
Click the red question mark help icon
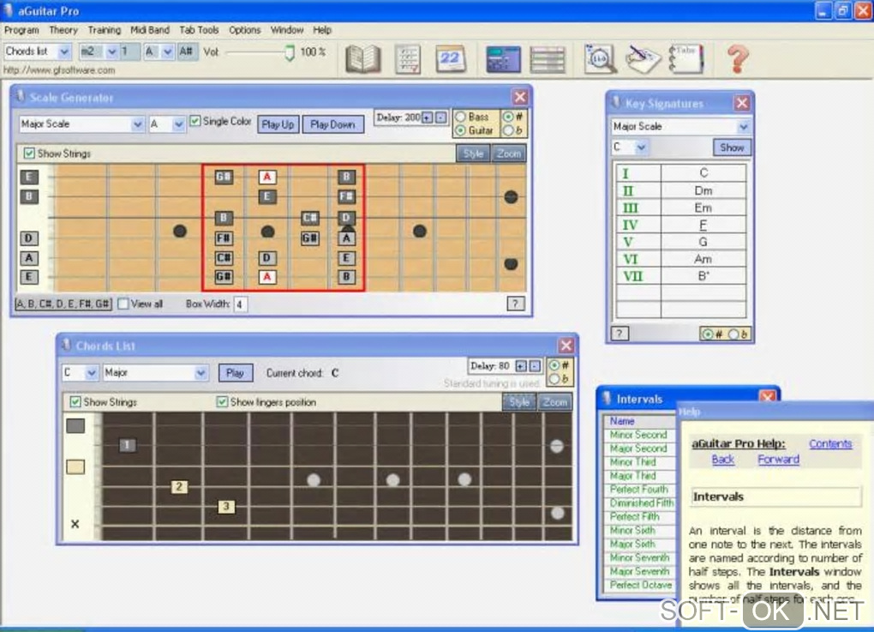tap(738, 59)
